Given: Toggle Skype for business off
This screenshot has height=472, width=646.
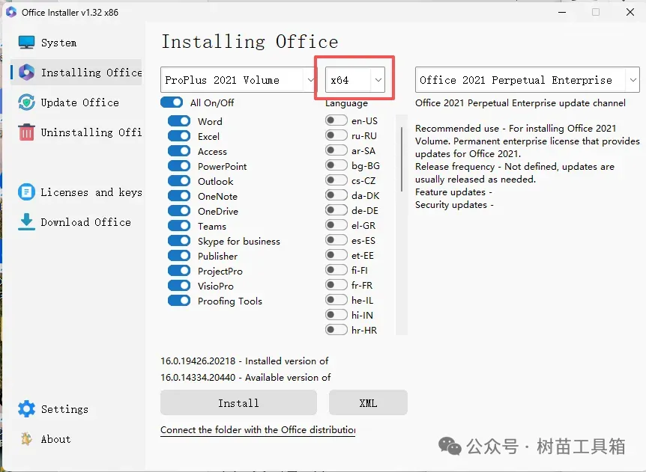Looking at the screenshot, I should pyautogui.click(x=179, y=241).
